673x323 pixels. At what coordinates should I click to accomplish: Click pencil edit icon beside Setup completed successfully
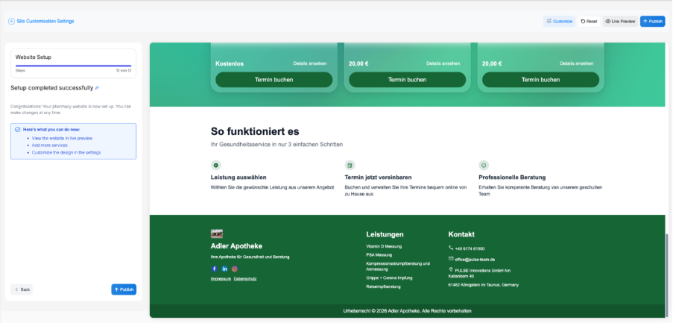[97, 88]
